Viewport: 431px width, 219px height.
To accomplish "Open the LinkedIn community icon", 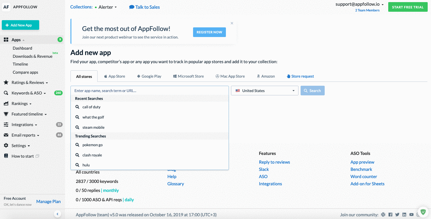I will [x=404, y=214].
